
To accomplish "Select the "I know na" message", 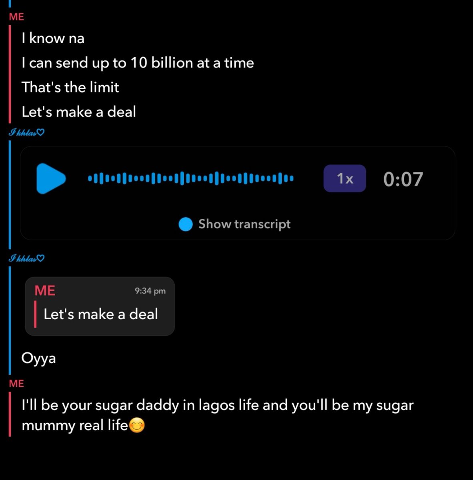I will [x=53, y=38].
